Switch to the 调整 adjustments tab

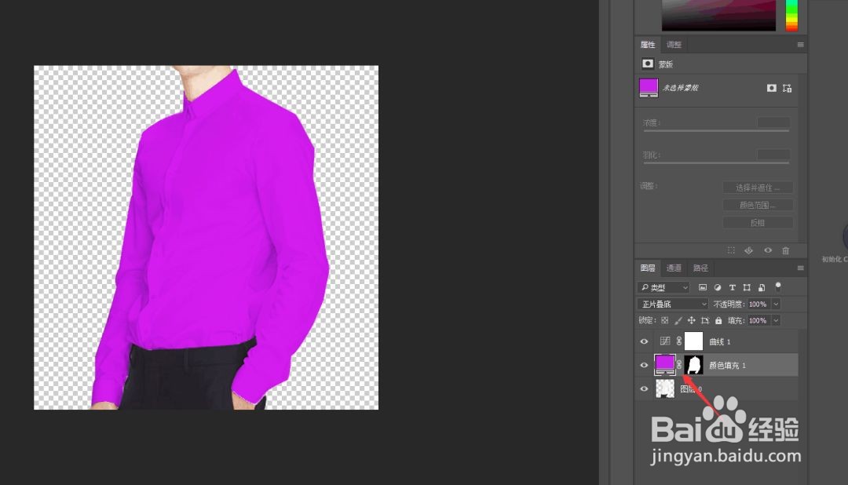(x=673, y=44)
